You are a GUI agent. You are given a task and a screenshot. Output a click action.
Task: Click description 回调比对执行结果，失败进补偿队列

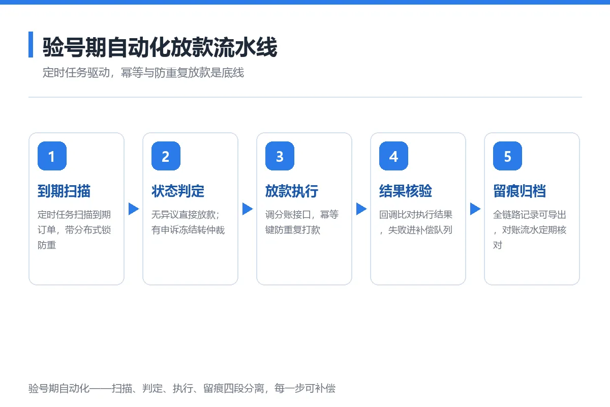(x=416, y=222)
